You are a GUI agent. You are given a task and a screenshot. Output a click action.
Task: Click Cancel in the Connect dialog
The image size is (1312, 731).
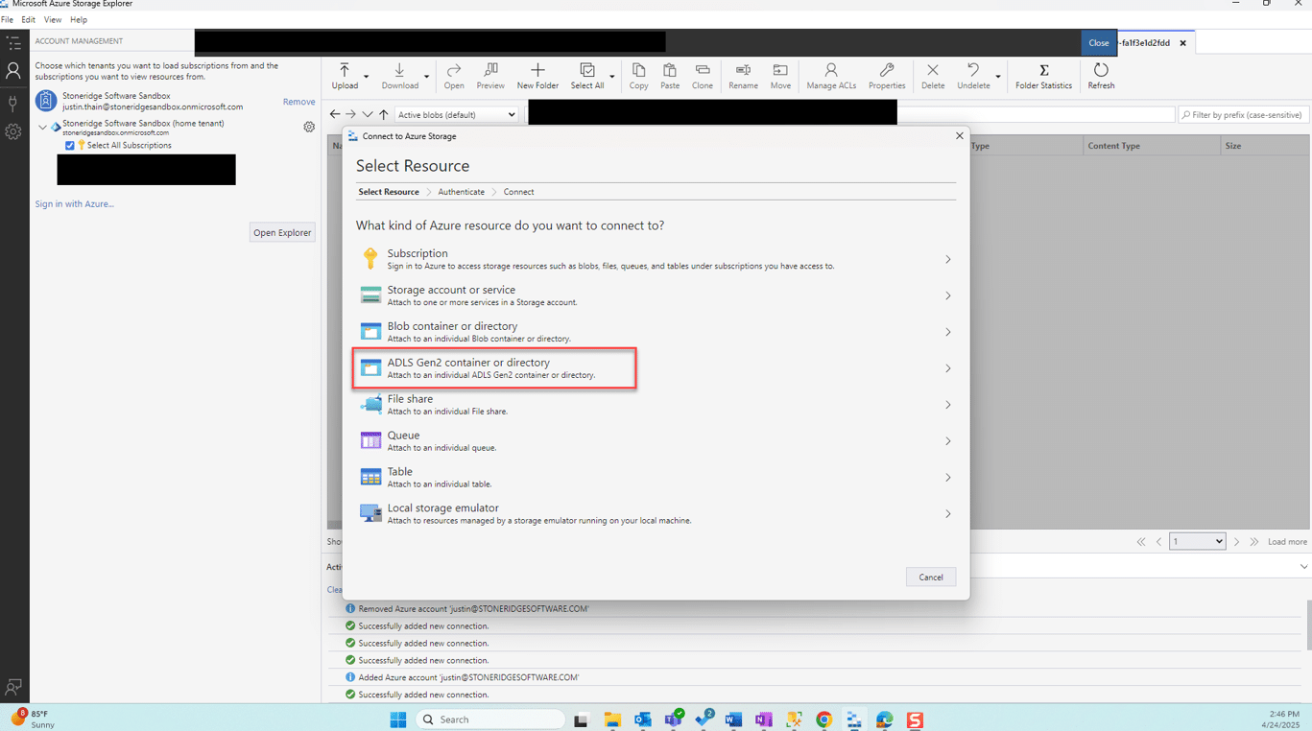point(930,577)
